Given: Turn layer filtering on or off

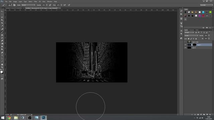Looking at the screenshot, I should pyautogui.click(x=210, y=32).
